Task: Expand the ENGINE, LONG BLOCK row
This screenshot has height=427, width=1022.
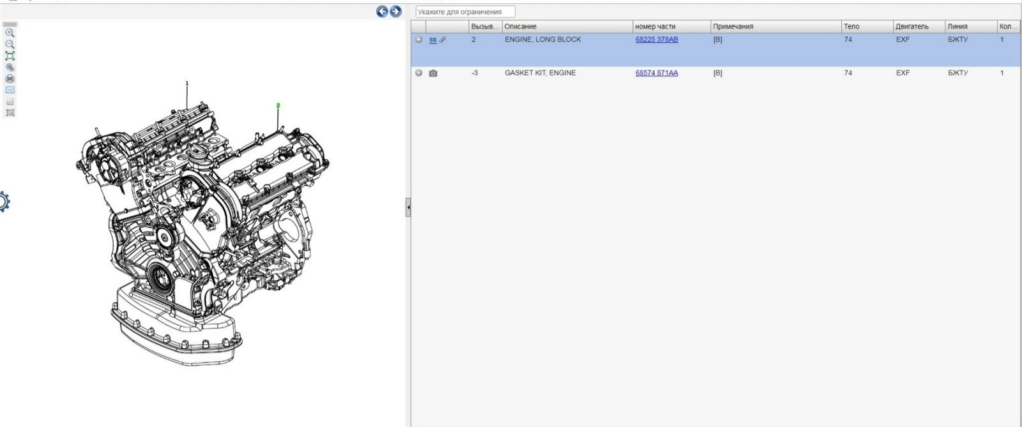Action: [x=419, y=40]
